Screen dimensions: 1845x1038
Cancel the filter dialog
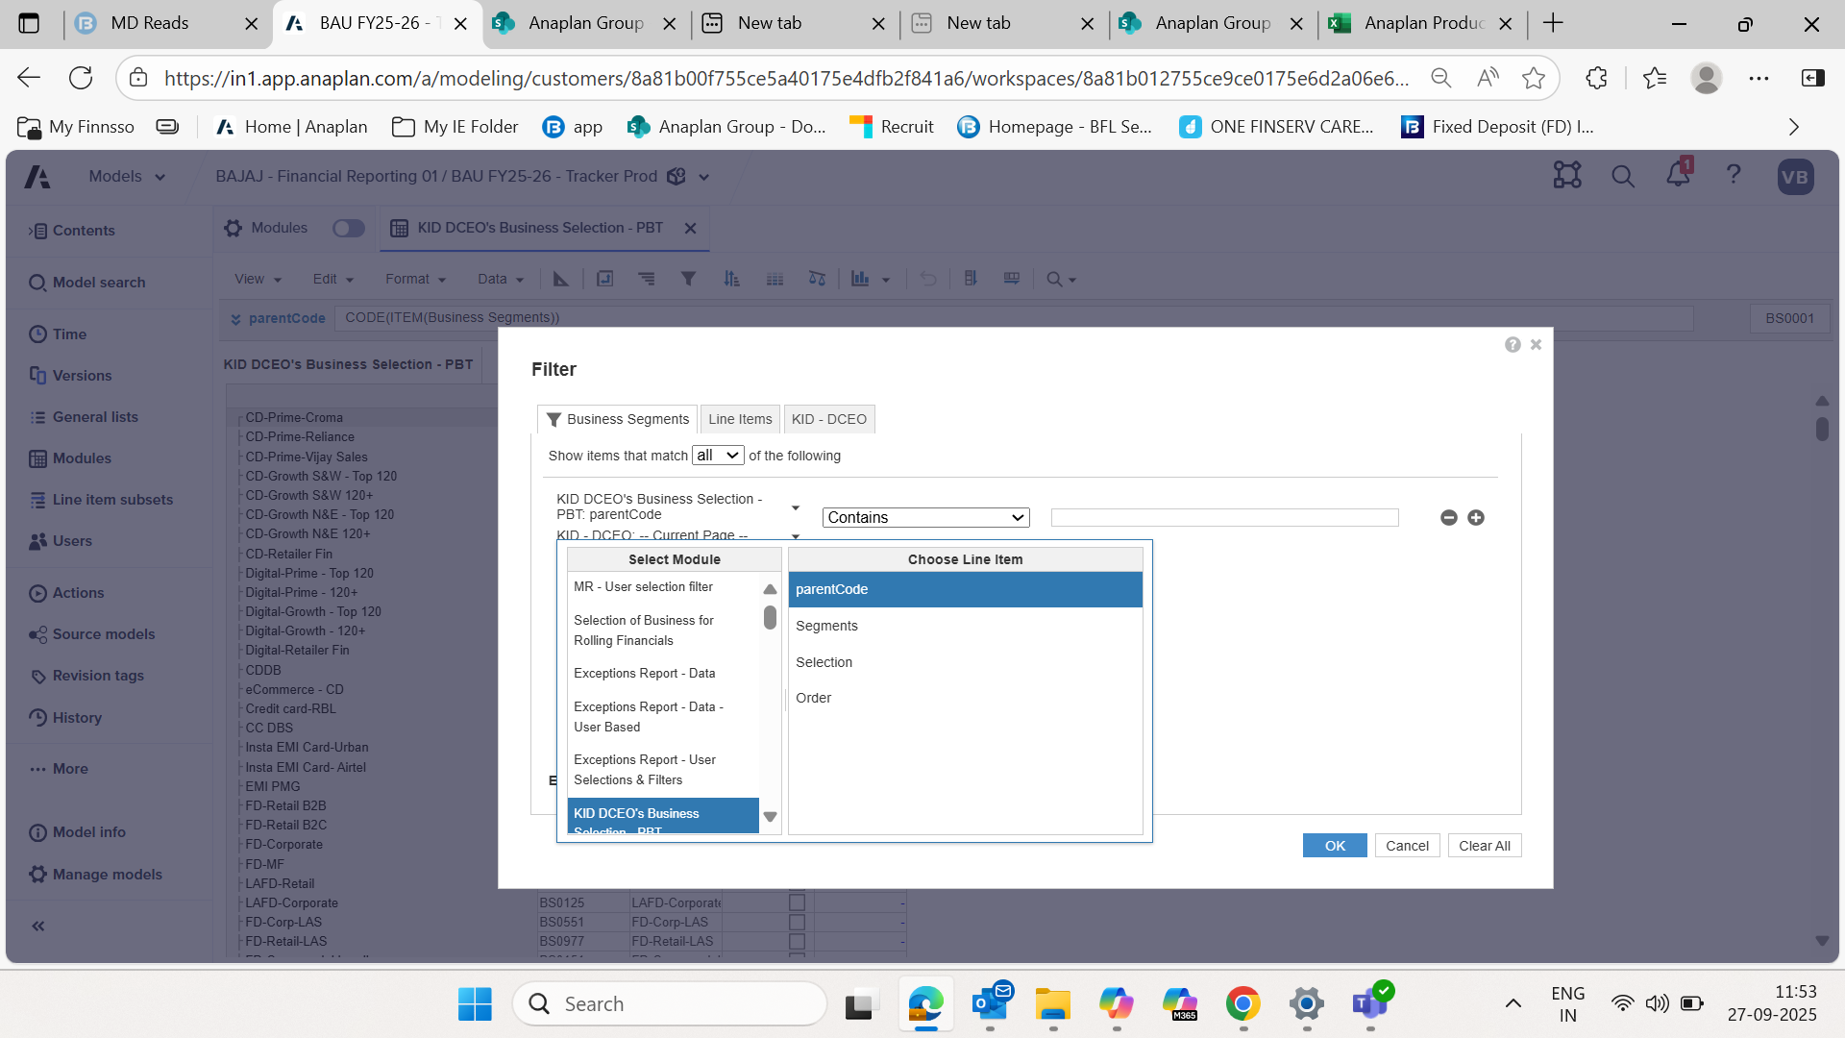[1407, 846]
